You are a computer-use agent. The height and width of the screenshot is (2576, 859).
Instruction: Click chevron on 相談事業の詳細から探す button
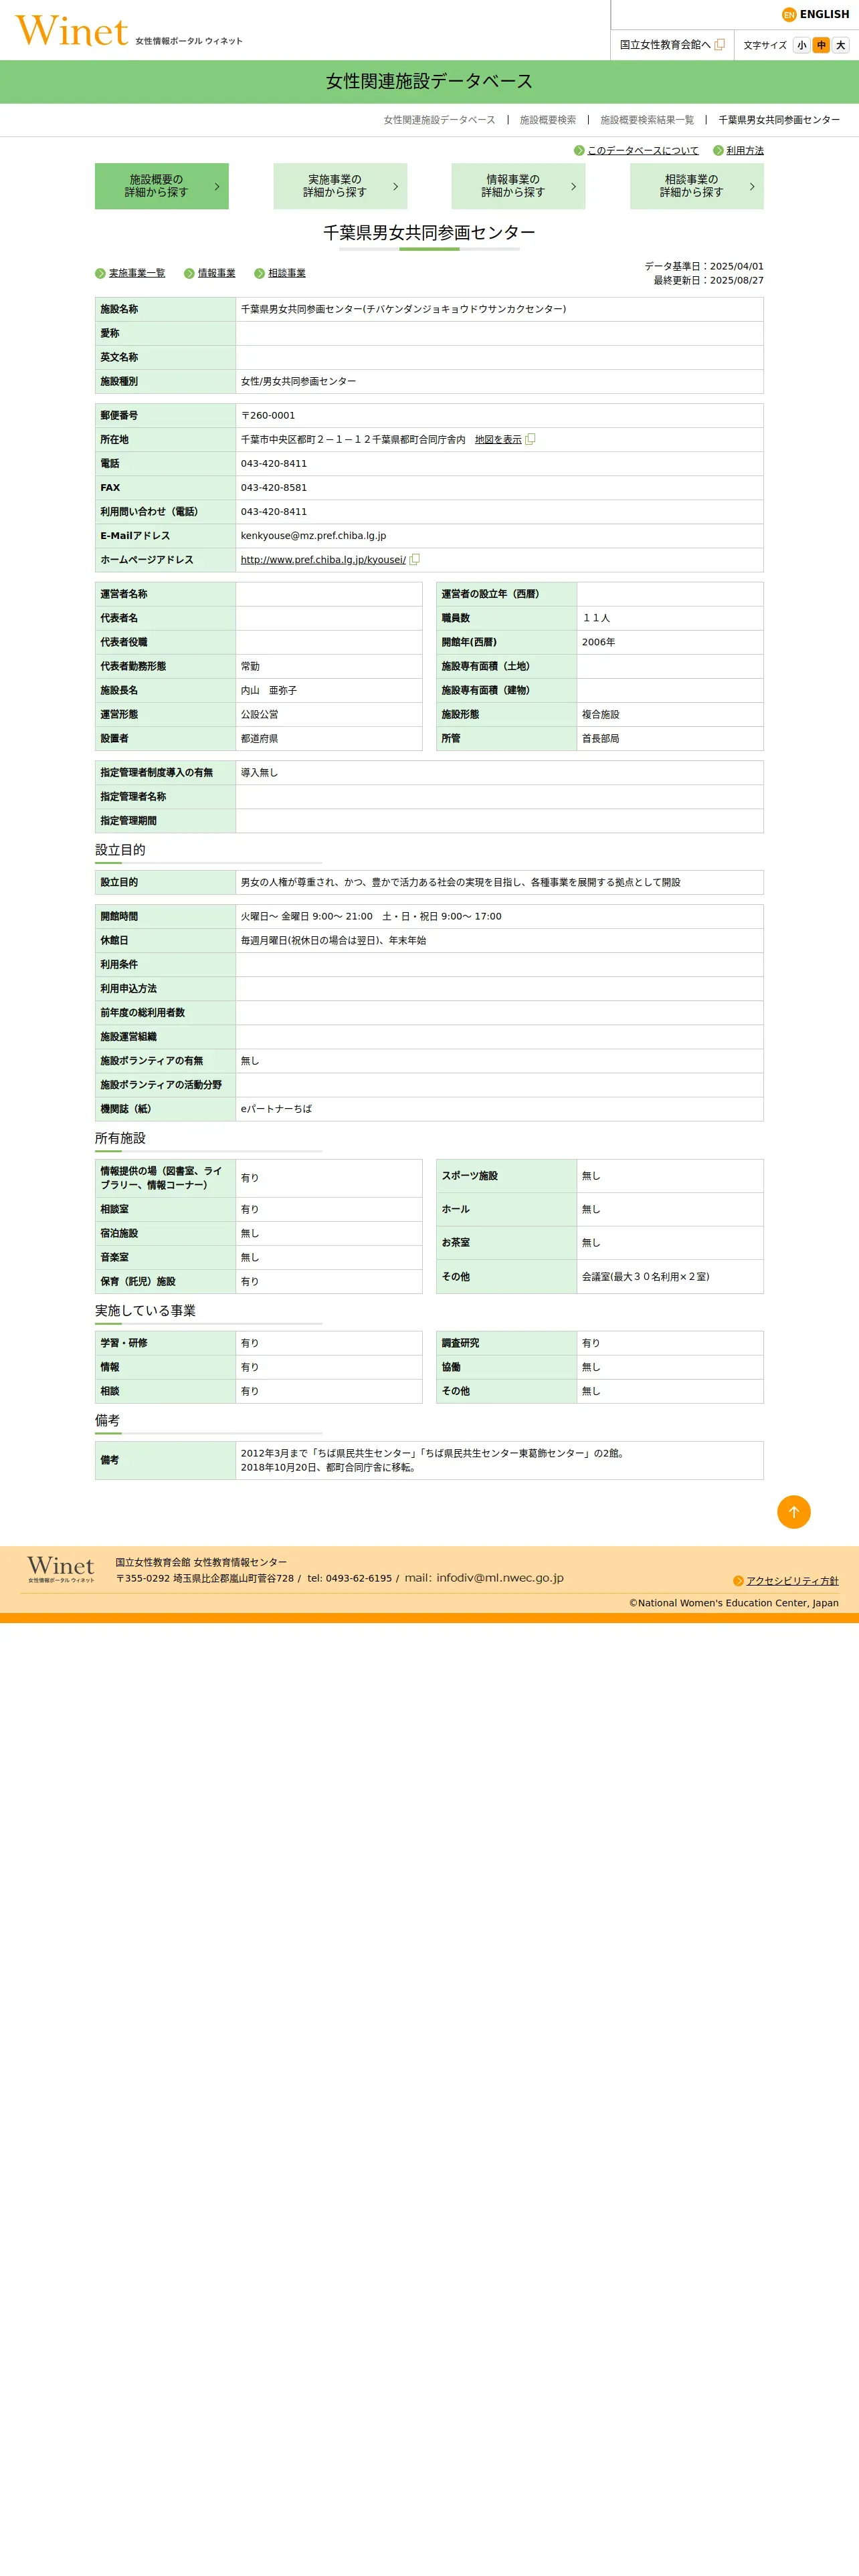752,186
